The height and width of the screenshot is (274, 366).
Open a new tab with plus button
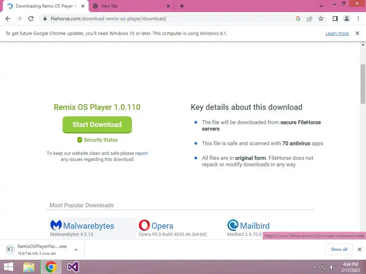click(x=182, y=6)
